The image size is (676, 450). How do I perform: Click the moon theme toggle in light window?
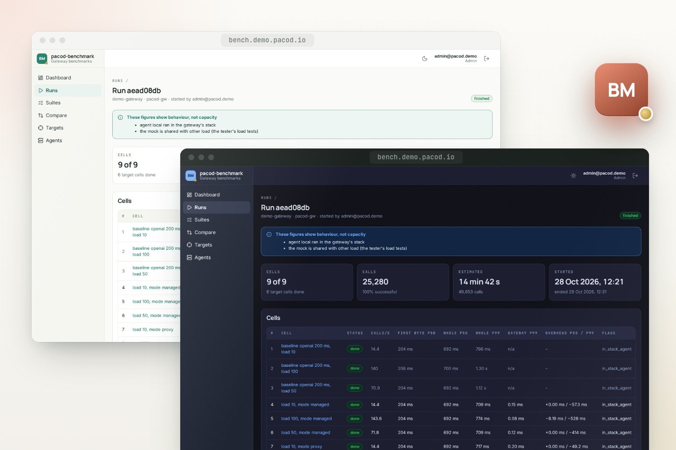click(x=425, y=58)
